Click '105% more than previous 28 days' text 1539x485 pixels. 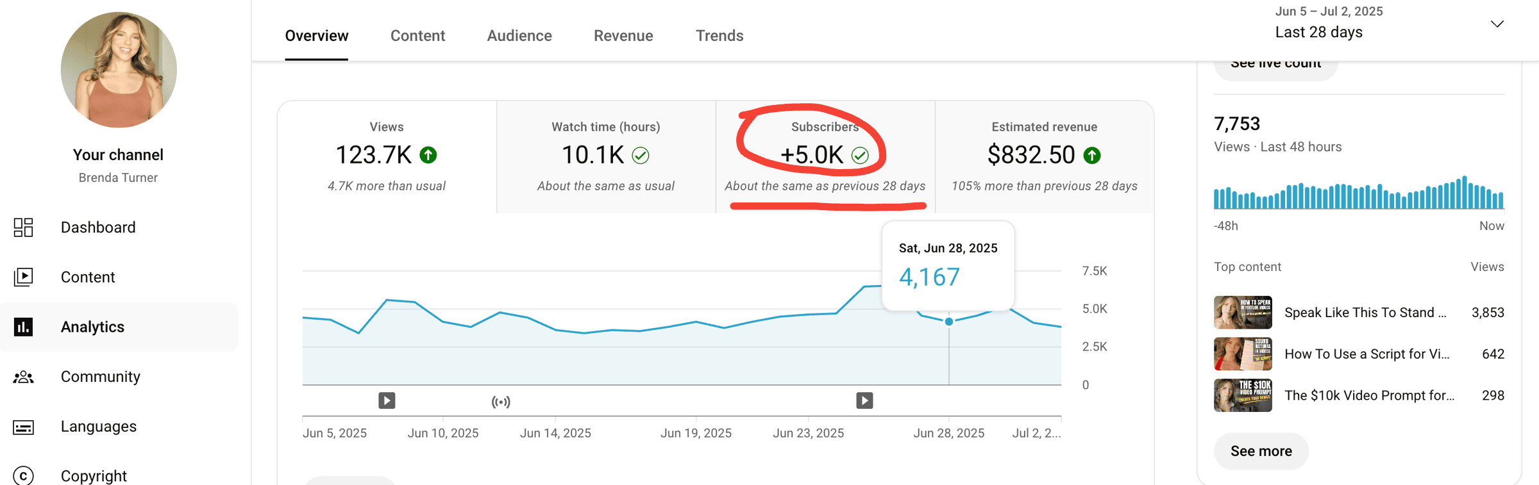pyautogui.click(x=1045, y=186)
